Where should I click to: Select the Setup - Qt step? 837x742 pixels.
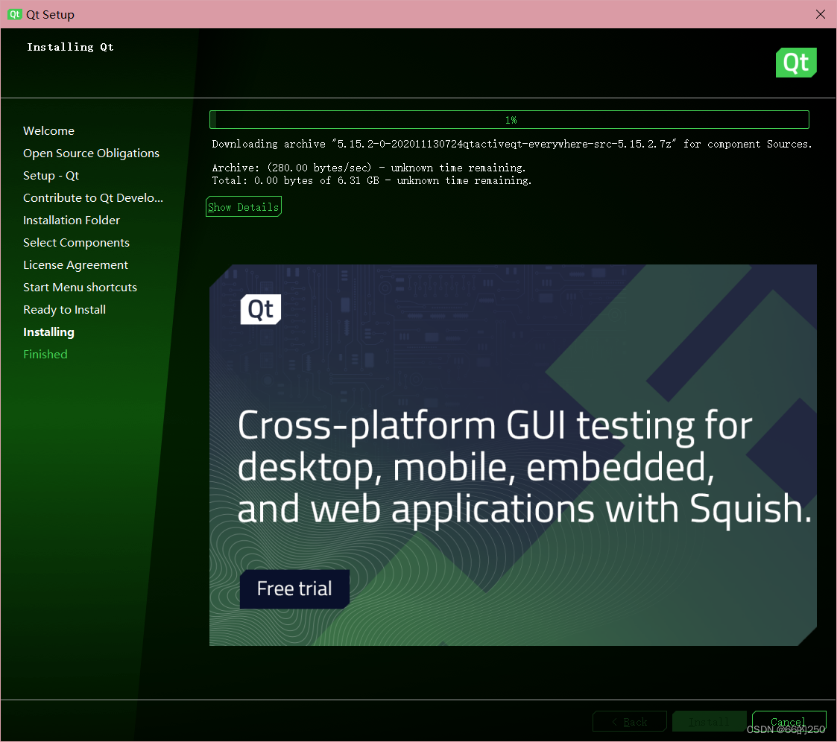51,176
